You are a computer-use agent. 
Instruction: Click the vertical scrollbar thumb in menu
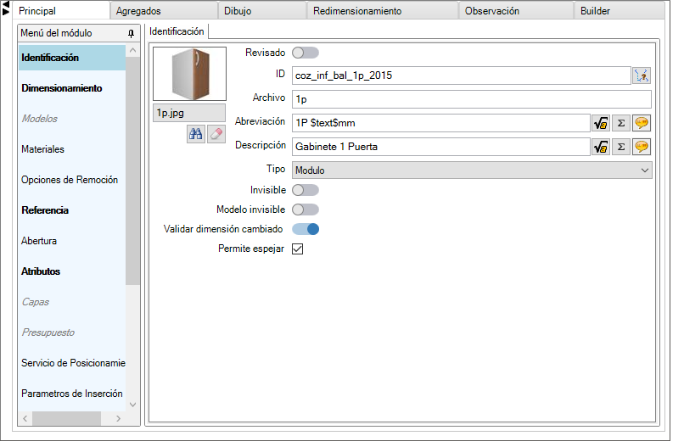pyautogui.click(x=132, y=171)
